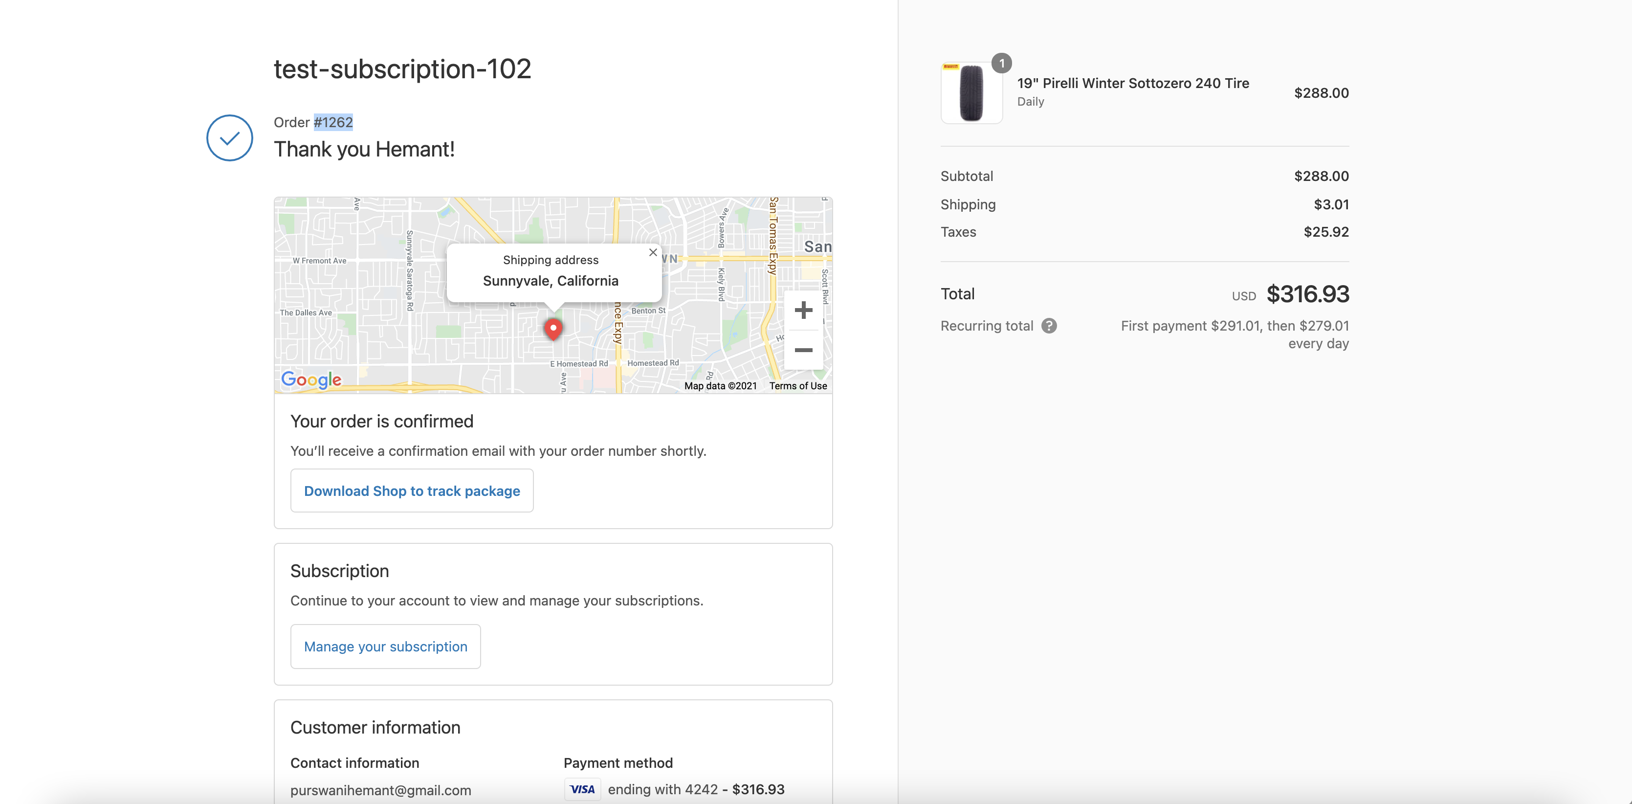Click the map zoom in plus icon
The width and height of the screenshot is (1632, 804).
803,310
